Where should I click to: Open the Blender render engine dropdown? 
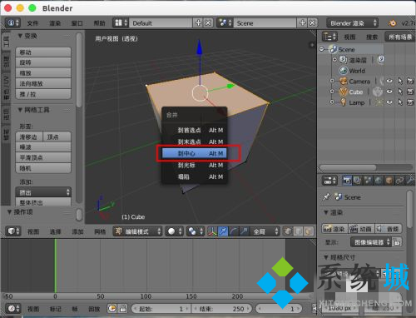tap(352, 23)
